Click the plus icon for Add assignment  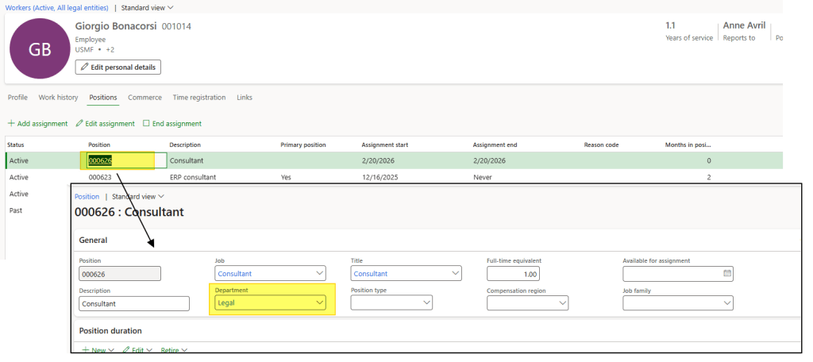(11, 124)
